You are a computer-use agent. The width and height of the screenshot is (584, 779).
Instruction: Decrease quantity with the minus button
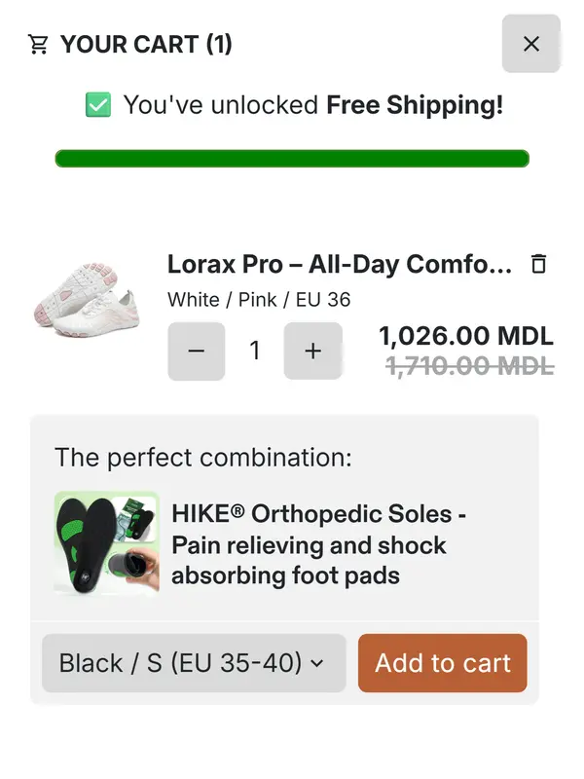[x=197, y=351]
